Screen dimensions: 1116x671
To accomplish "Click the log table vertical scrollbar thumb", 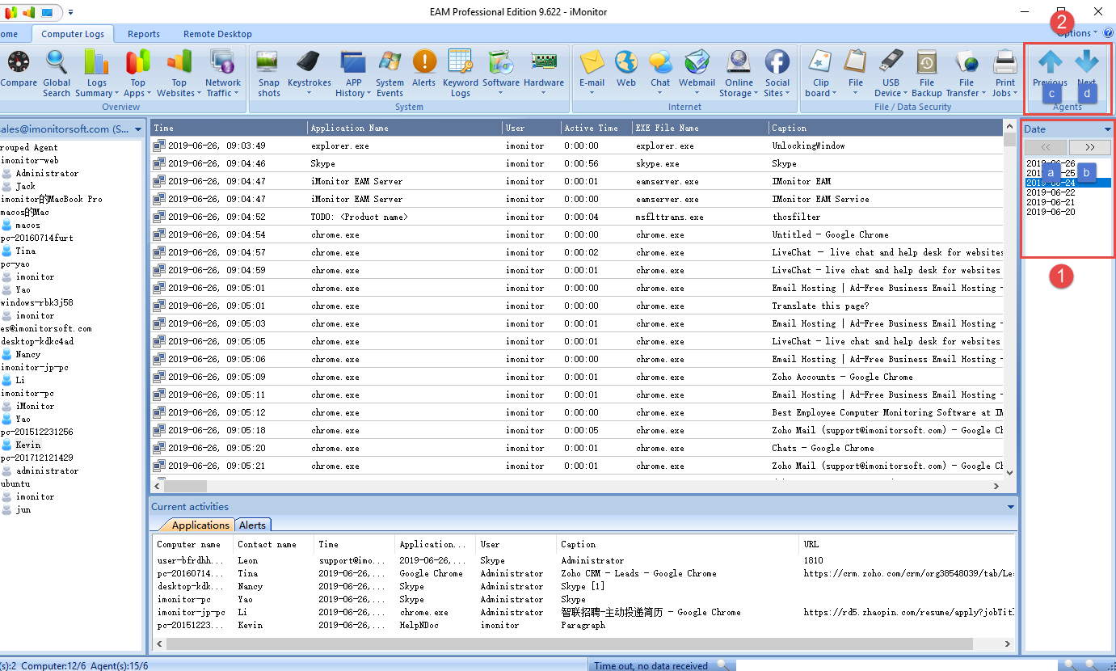I will click(1009, 140).
